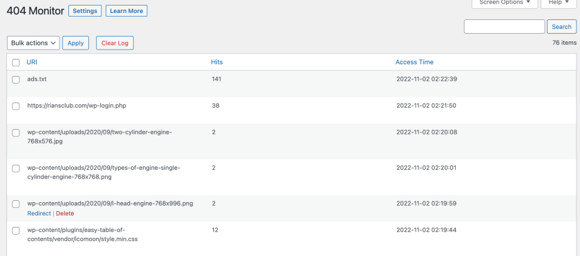
Task: Click the Clear Log button
Action: tap(115, 43)
